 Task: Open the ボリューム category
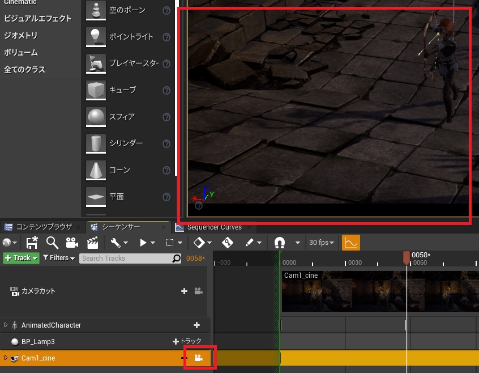[x=21, y=53]
